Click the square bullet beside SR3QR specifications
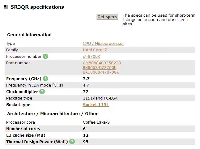Image resolution: width=200 pixels, height=149 pixels. tap(6, 7)
